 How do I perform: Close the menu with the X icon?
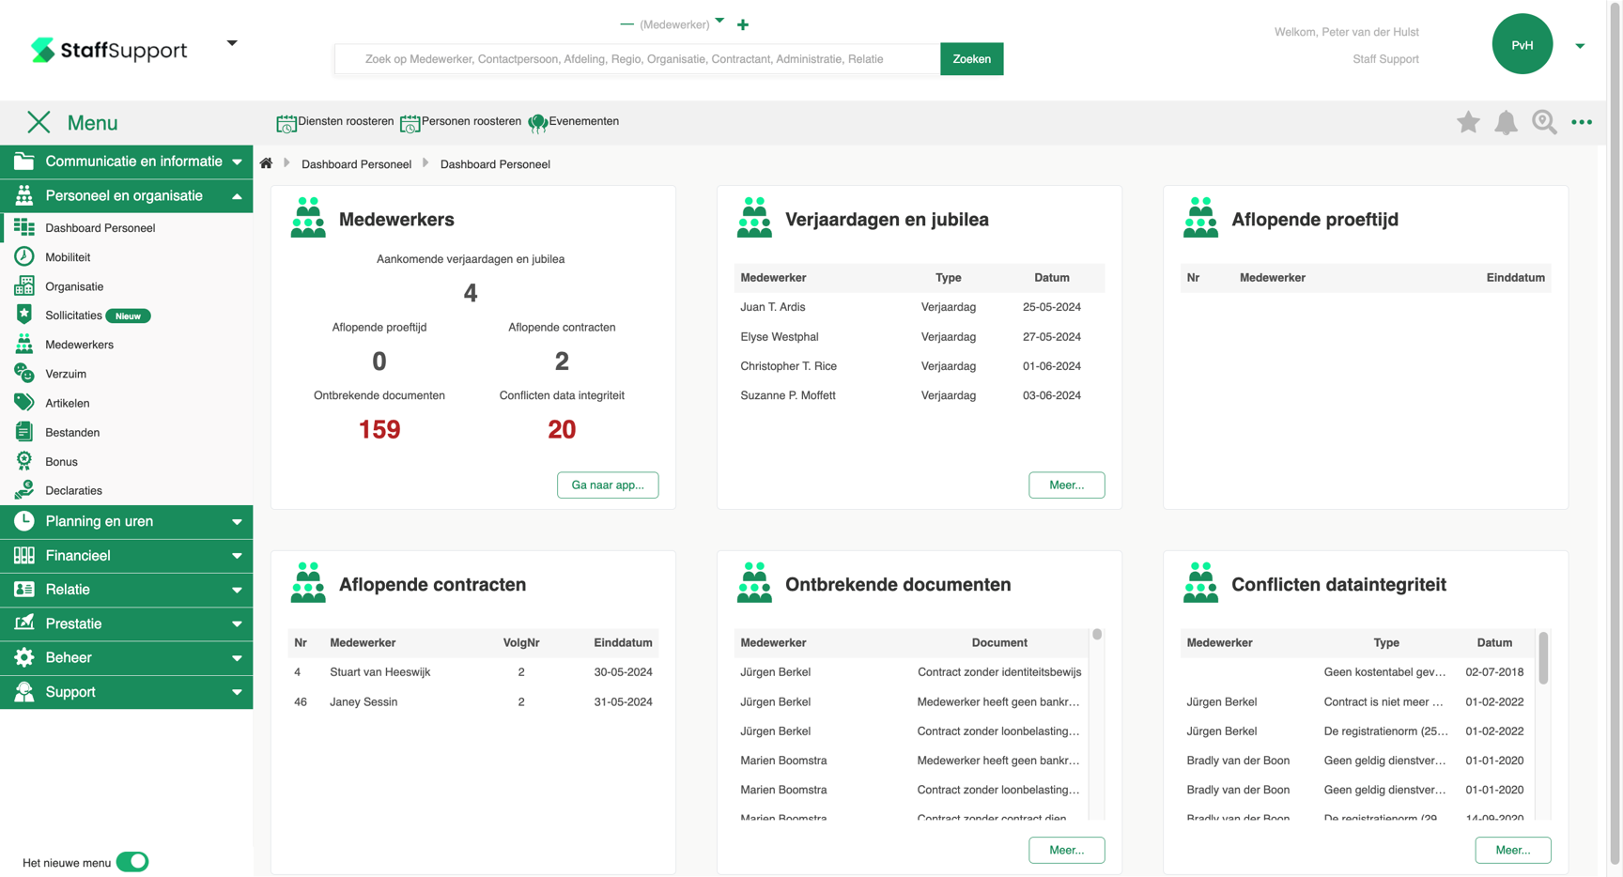click(x=39, y=122)
